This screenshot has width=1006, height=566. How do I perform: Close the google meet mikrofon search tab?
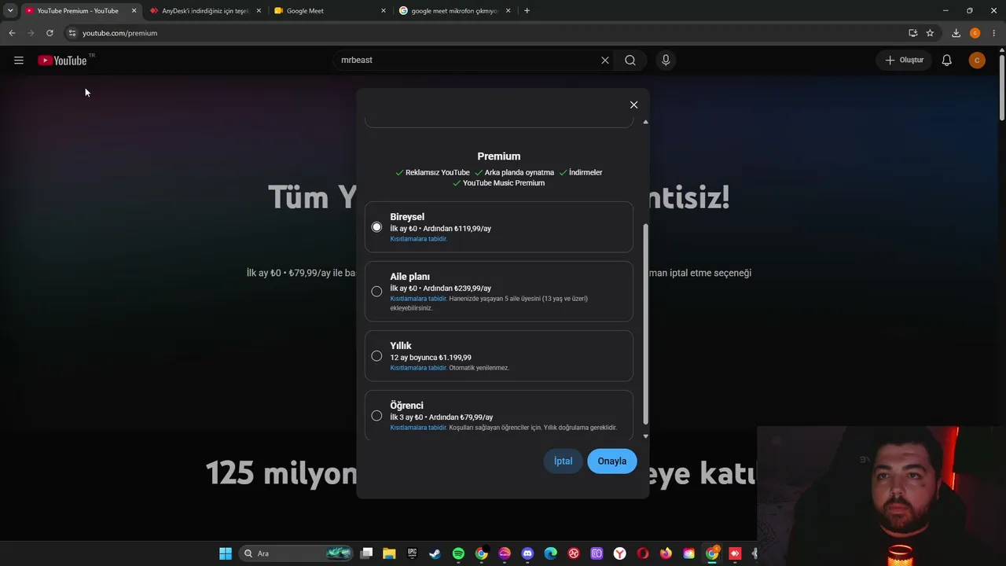click(508, 11)
